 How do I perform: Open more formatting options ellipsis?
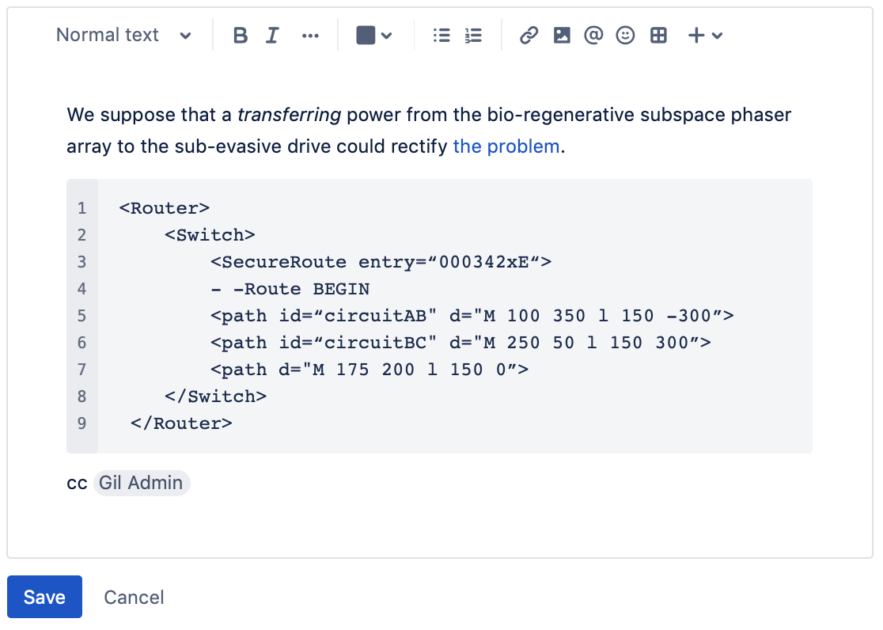(x=311, y=36)
